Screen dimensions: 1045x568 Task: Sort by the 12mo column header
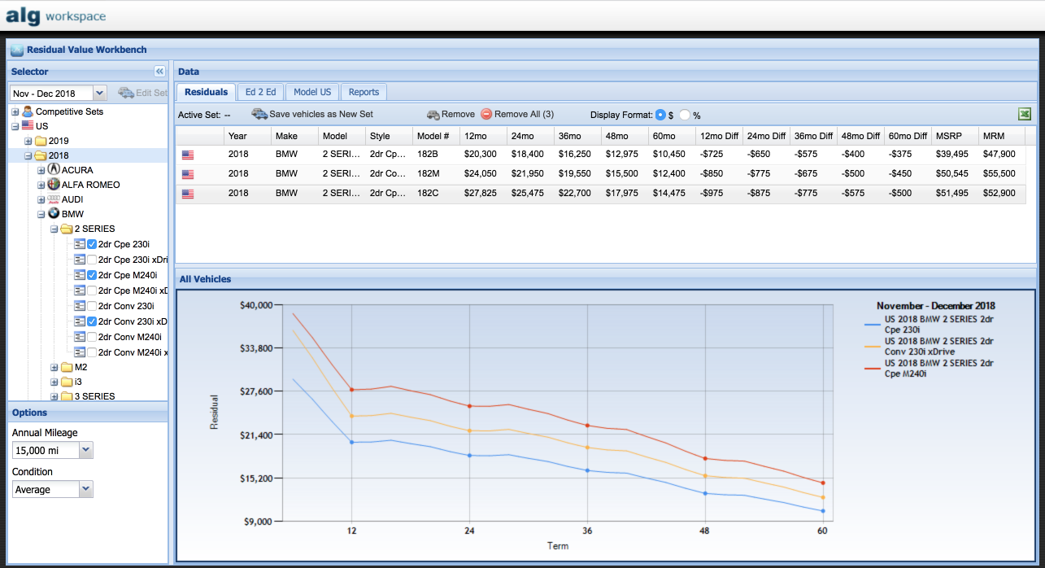482,136
